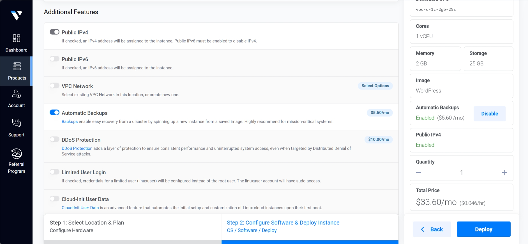Click the Referral Program sidebar label
The image size is (528, 244).
click(17, 168)
